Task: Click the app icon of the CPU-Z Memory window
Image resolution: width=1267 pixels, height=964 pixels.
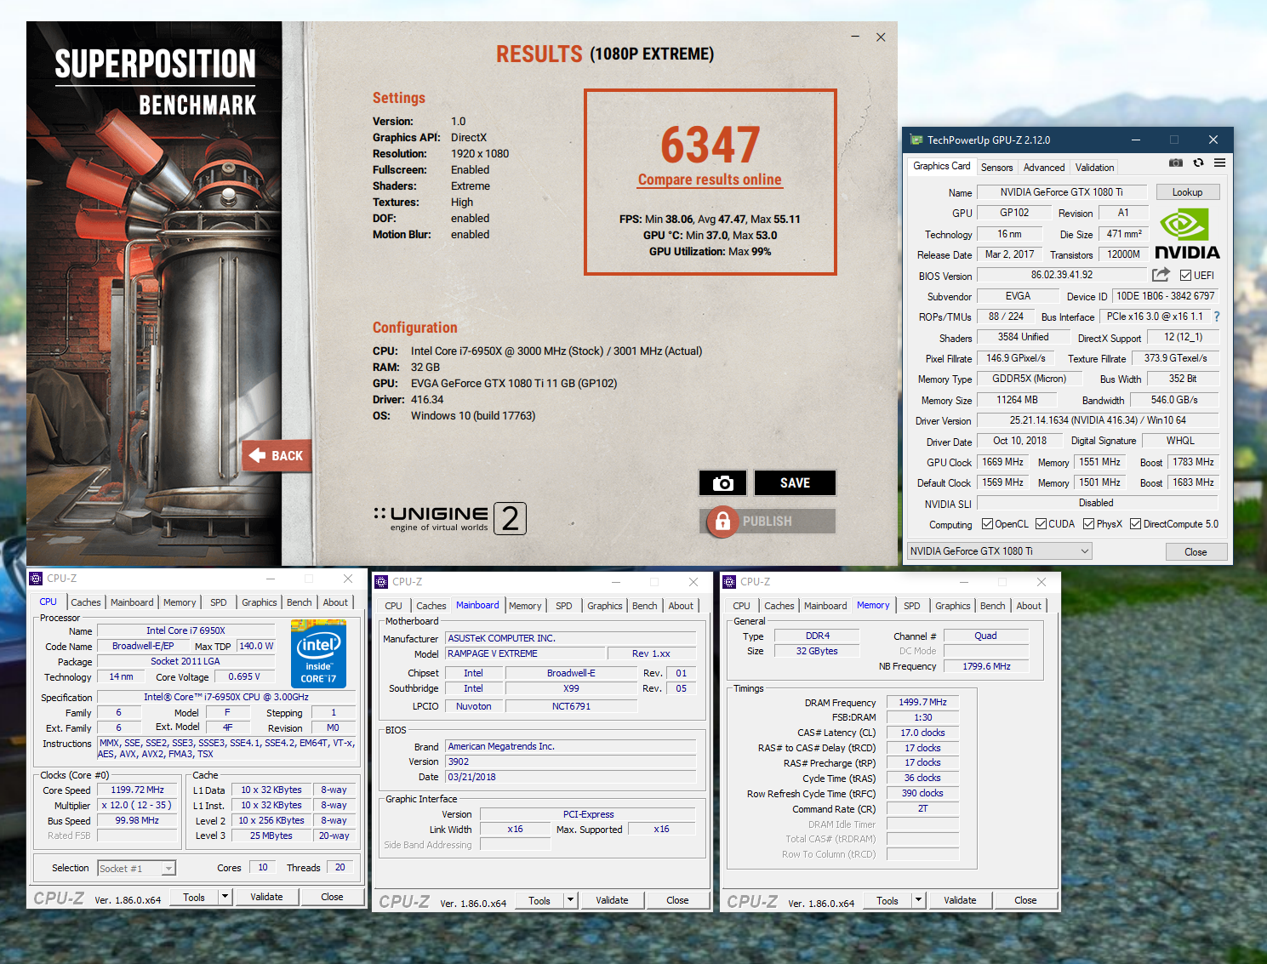Action: coord(729,582)
